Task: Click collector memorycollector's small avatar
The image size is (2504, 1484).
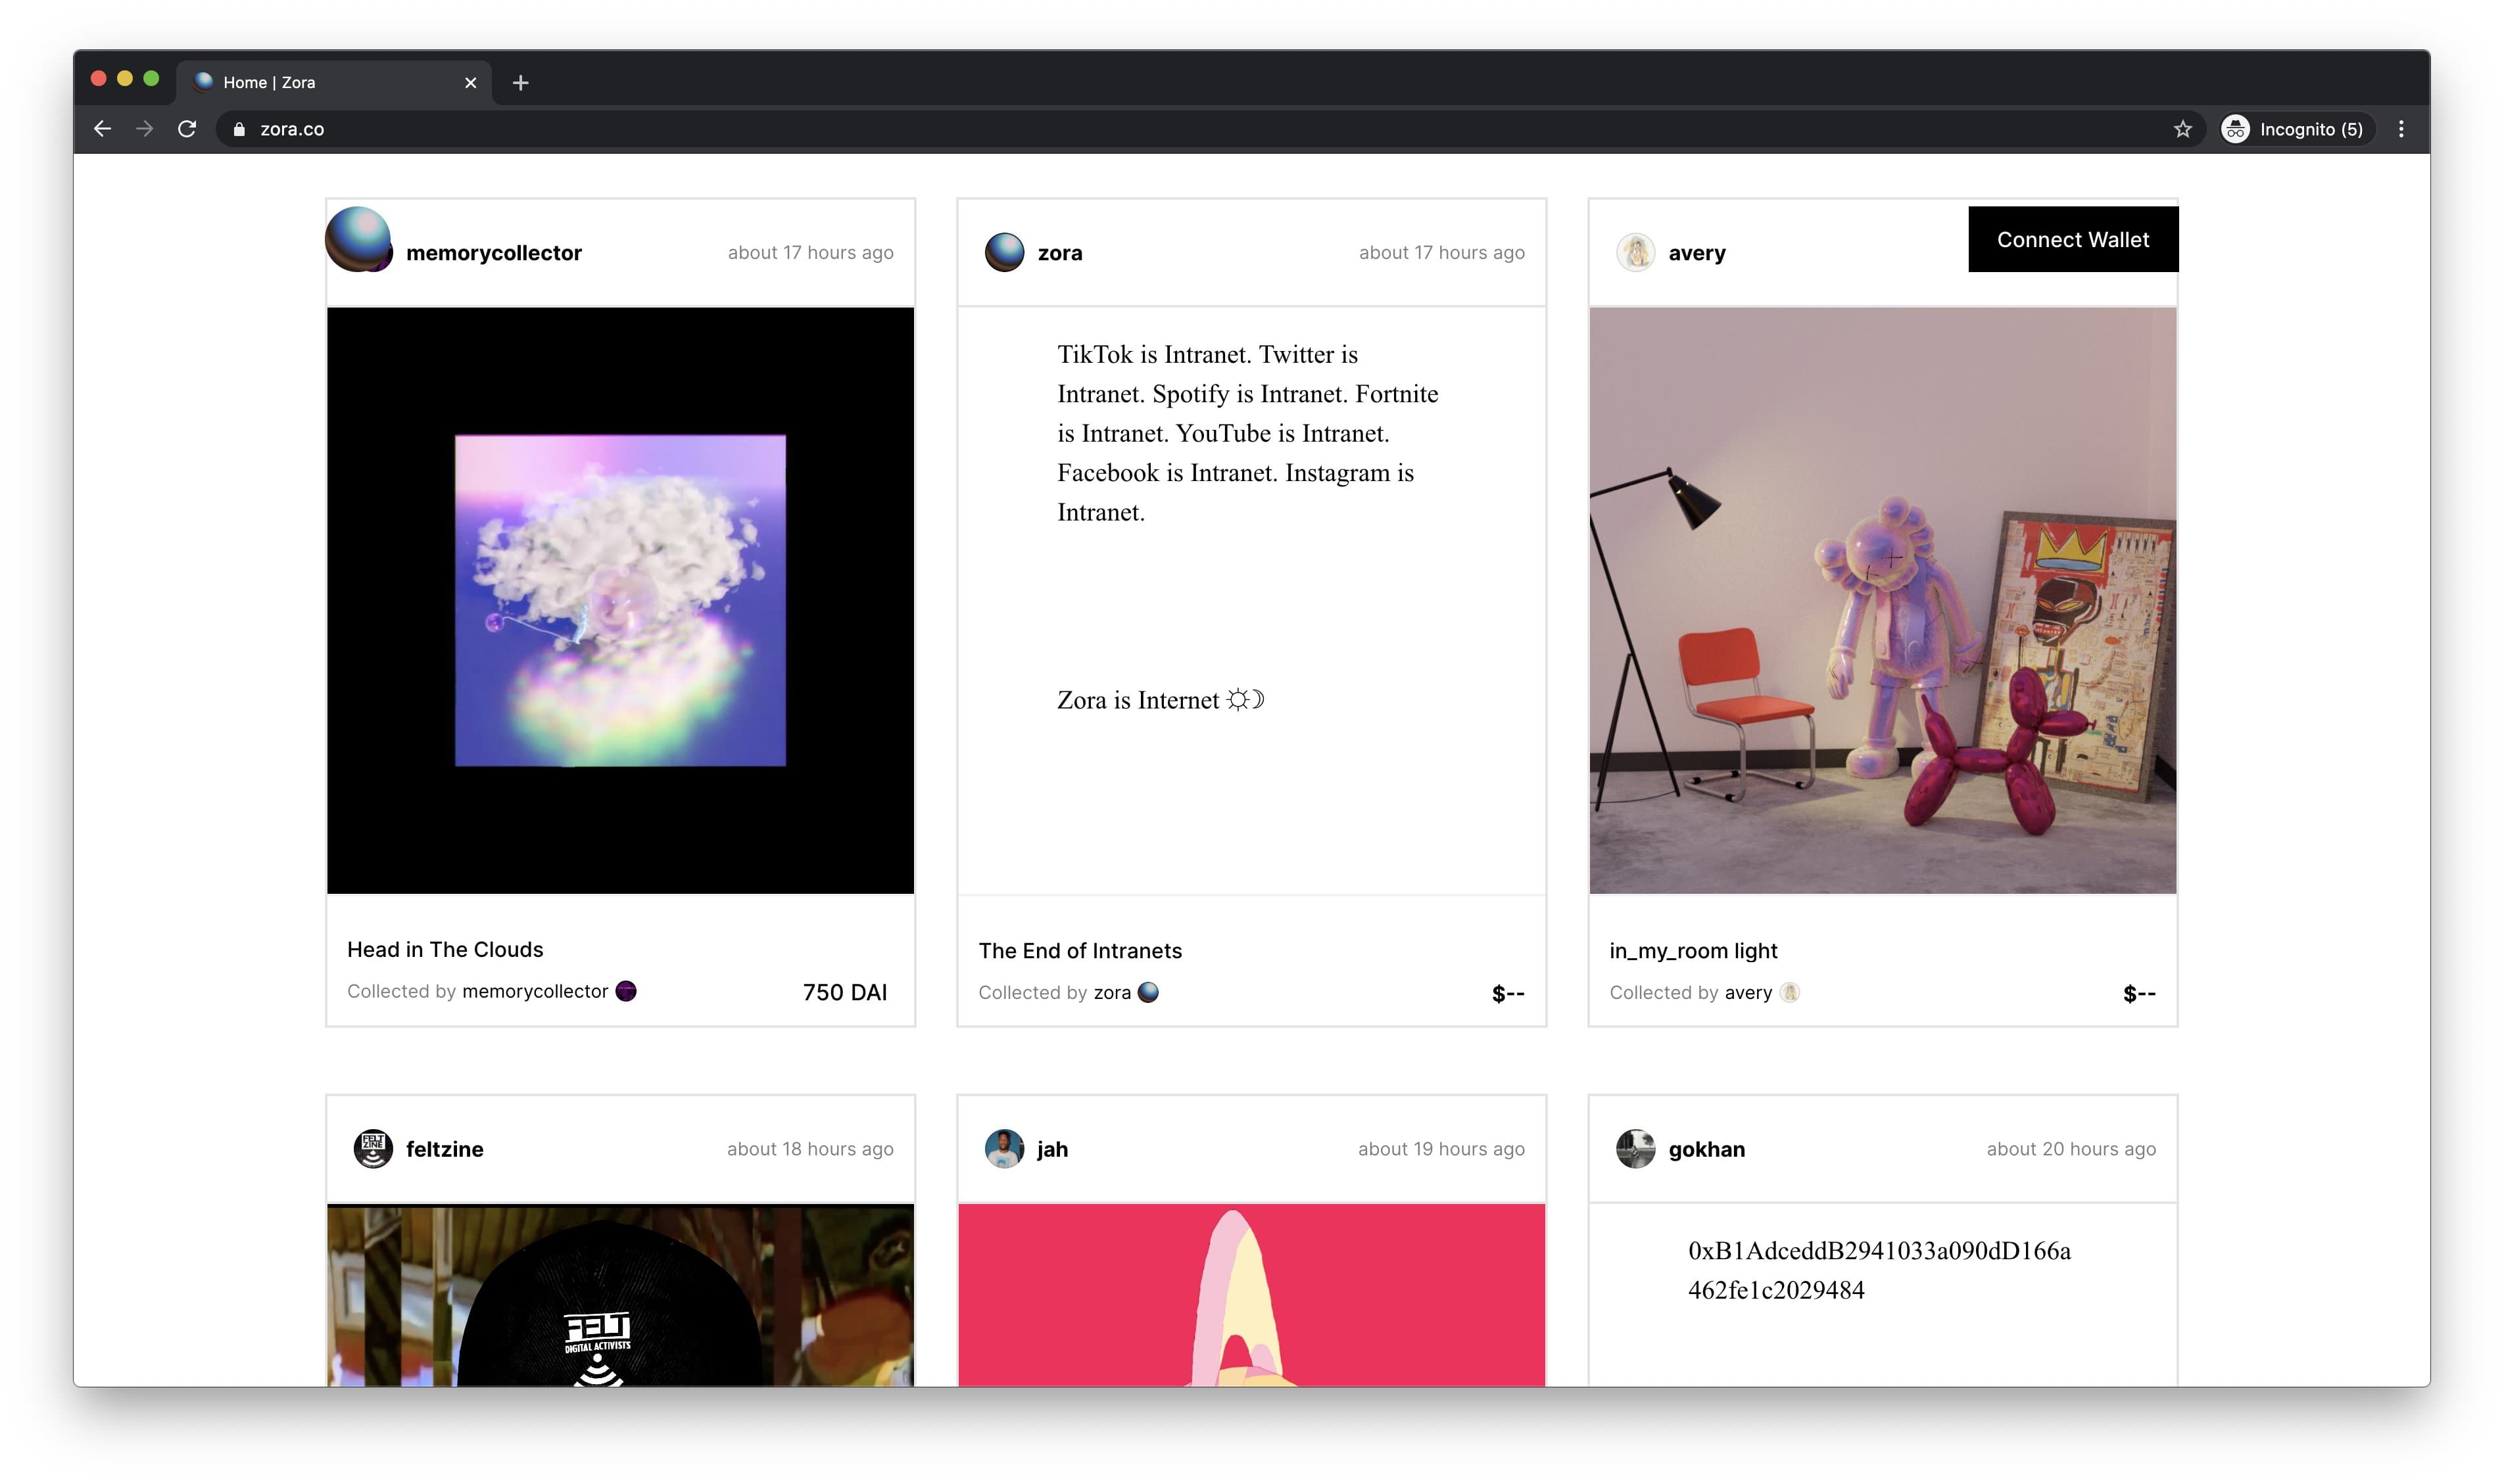Action: [x=626, y=991]
